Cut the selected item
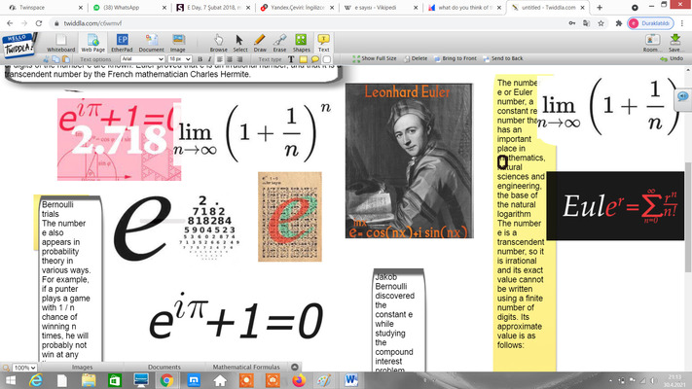 [47, 59]
